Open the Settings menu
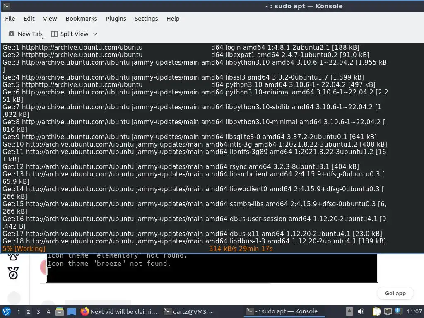 tap(146, 19)
